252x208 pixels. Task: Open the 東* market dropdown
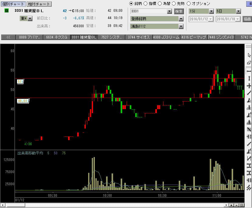[x=30, y=18]
